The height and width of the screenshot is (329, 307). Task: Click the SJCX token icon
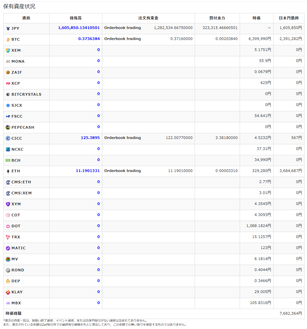point(8,106)
